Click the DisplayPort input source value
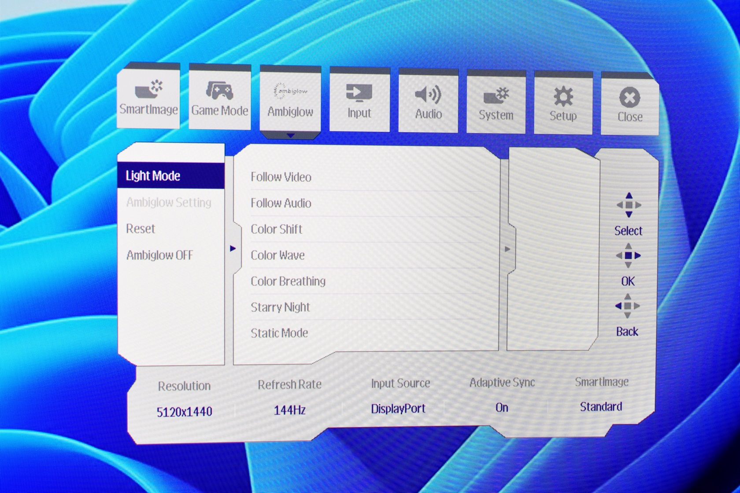The image size is (740, 493). pos(398,409)
